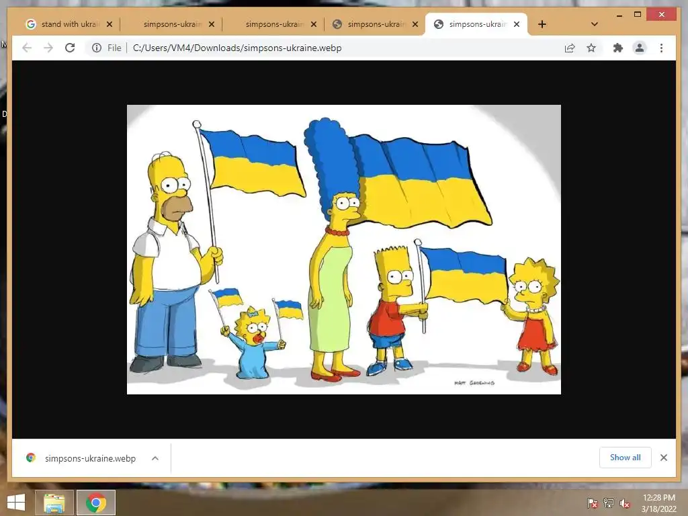Close the third simpsons-ukrain tab
The width and height of the screenshot is (688, 516).
313,24
